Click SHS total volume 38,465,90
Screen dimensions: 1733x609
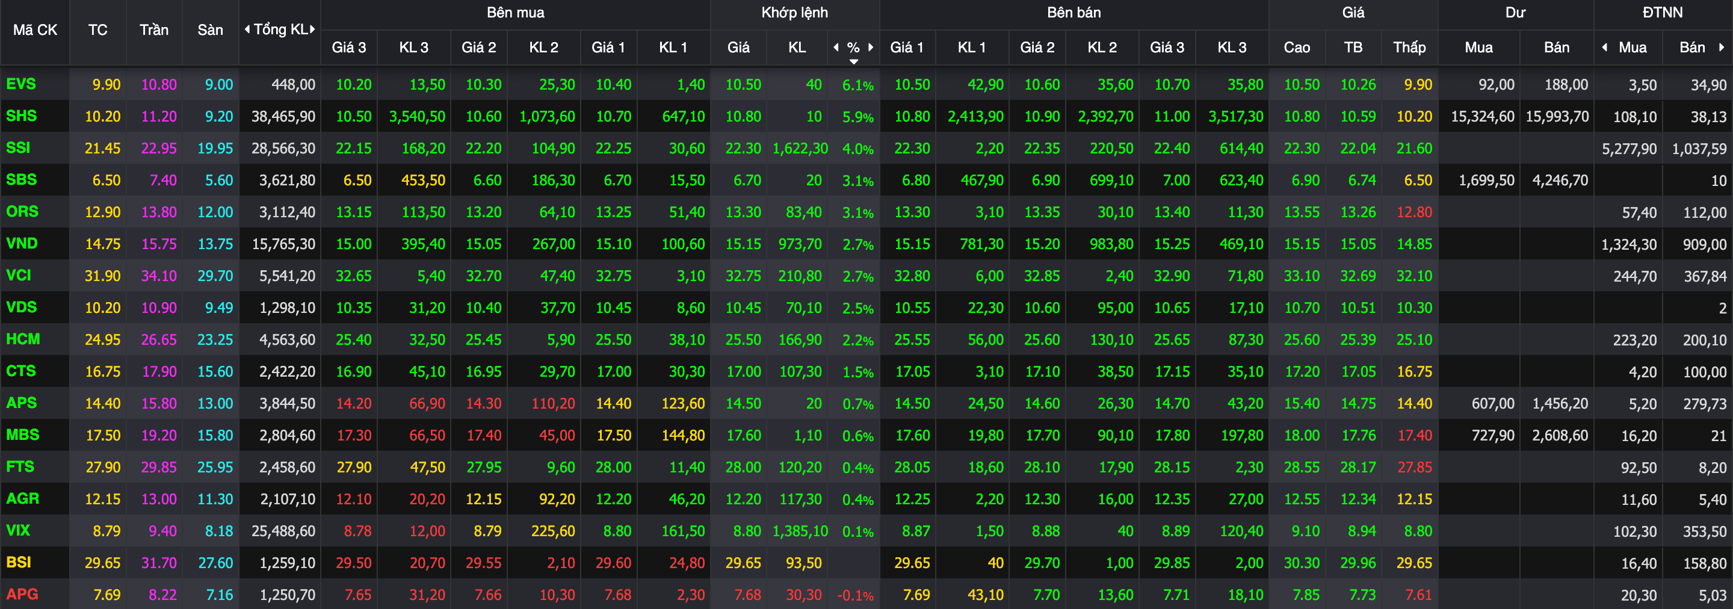[x=283, y=116]
